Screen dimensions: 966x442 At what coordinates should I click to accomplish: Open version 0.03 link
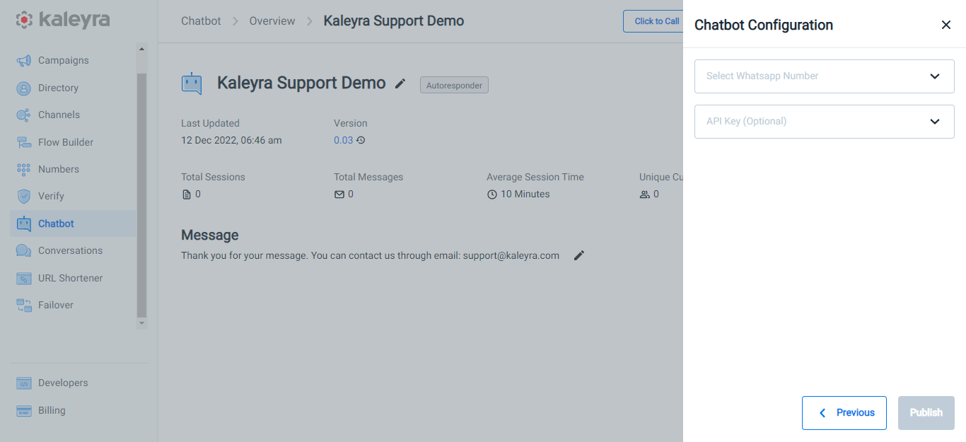343,140
